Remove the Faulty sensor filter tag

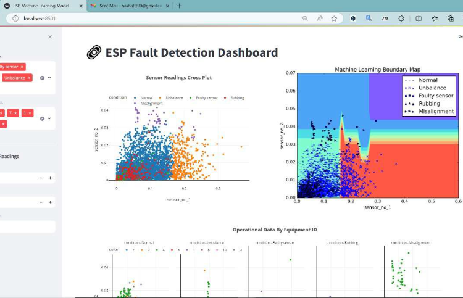click(x=22, y=67)
